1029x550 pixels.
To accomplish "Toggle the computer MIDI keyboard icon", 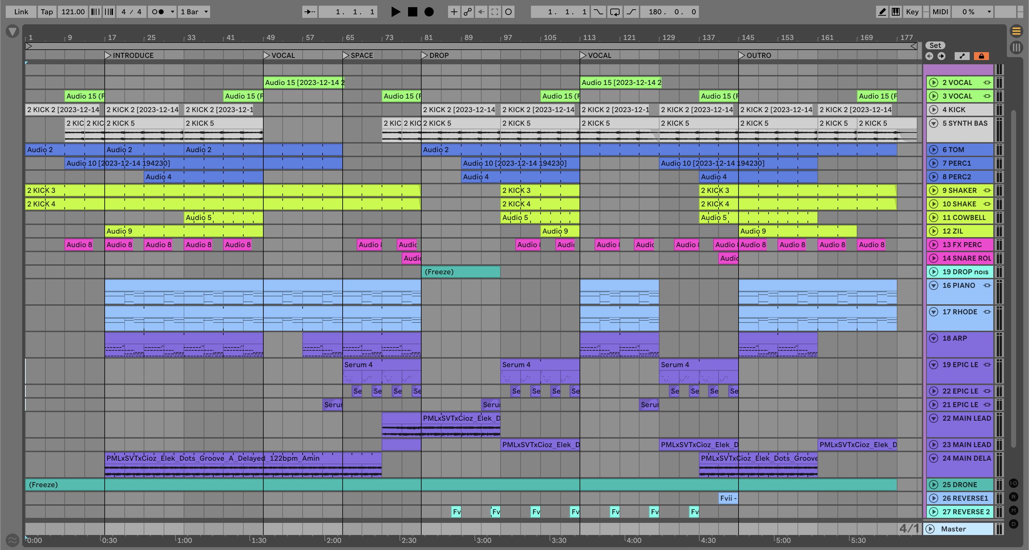I will click(896, 11).
